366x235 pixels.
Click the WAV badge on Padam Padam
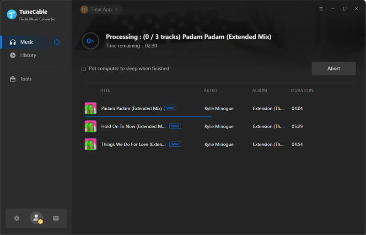pos(170,108)
